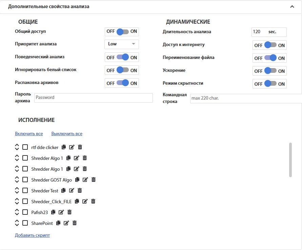Screen dimensions: 302x250
Task: Copy the rtf dde clicker script
Action: tap(63, 147)
